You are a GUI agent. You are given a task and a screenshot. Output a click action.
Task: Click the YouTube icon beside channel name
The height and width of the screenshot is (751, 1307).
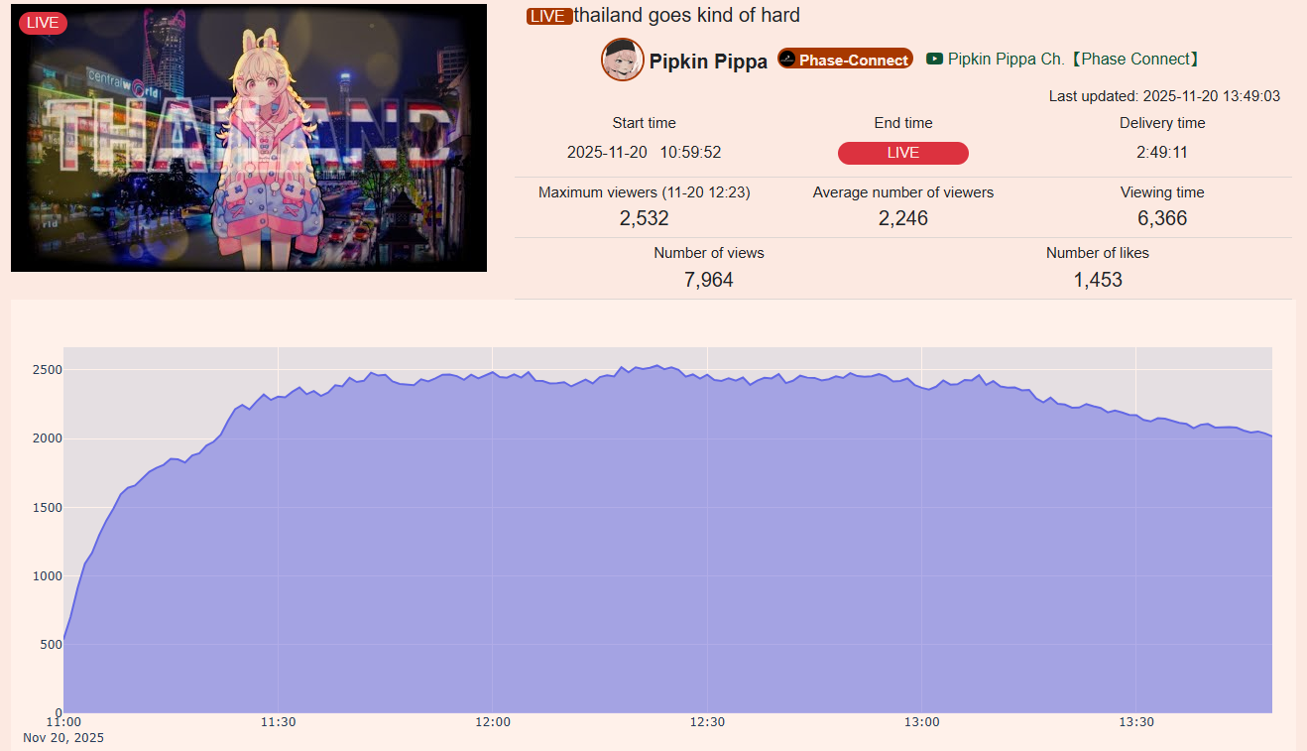(x=934, y=59)
